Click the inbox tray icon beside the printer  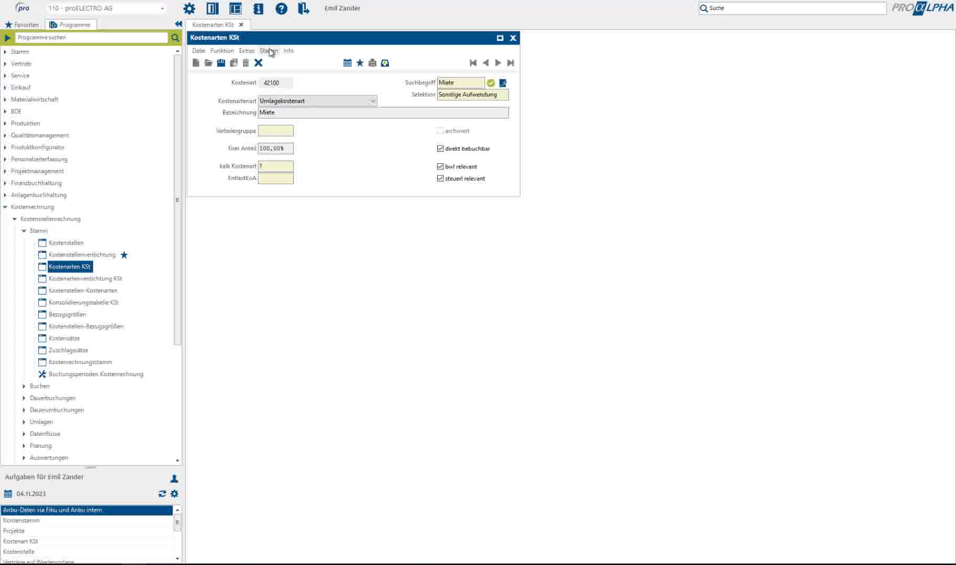385,63
